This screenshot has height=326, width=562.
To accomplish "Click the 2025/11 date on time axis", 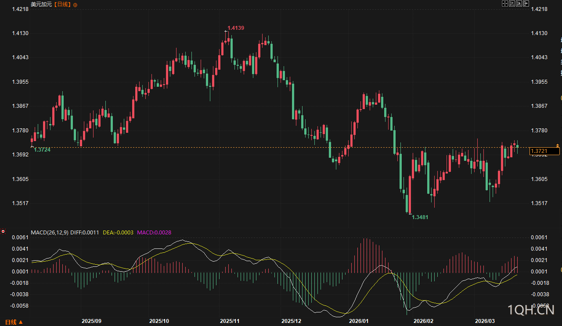I will [x=230, y=321].
